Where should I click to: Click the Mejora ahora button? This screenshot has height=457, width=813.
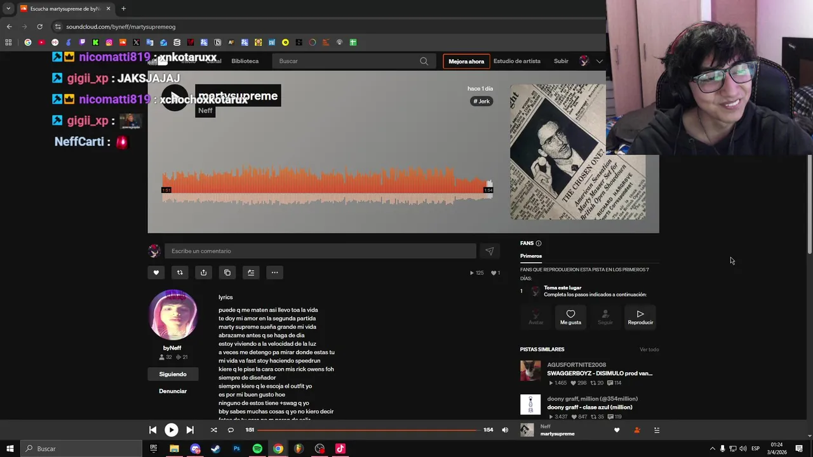pos(466,62)
